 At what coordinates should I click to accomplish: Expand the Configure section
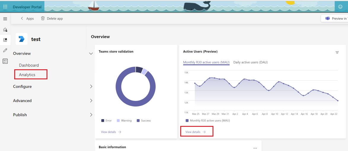(91, 86)
